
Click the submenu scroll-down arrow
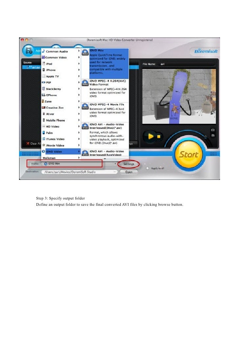(x=105, y=159)
